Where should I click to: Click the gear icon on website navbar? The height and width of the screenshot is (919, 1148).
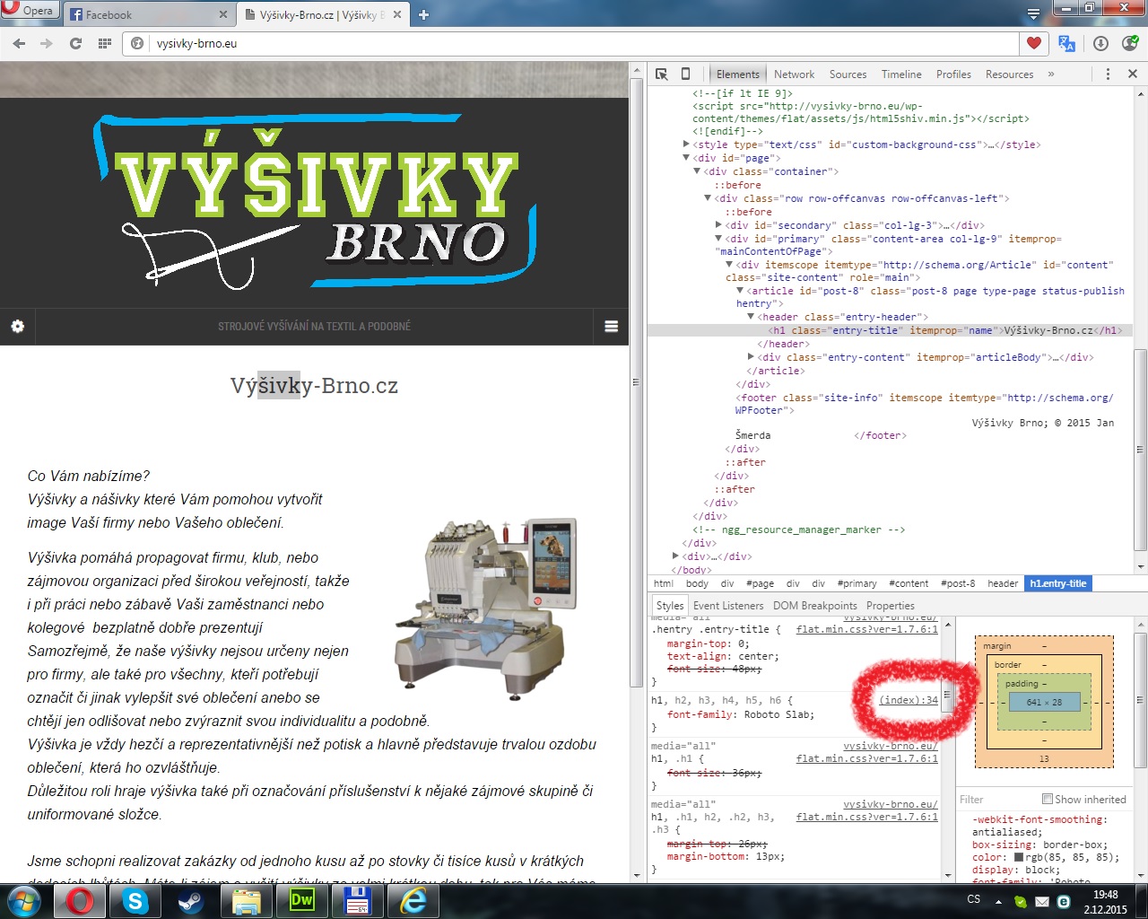[x=18, y=327]
